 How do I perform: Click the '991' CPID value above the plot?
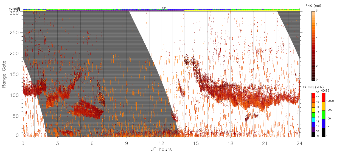[x=164, y=8]
